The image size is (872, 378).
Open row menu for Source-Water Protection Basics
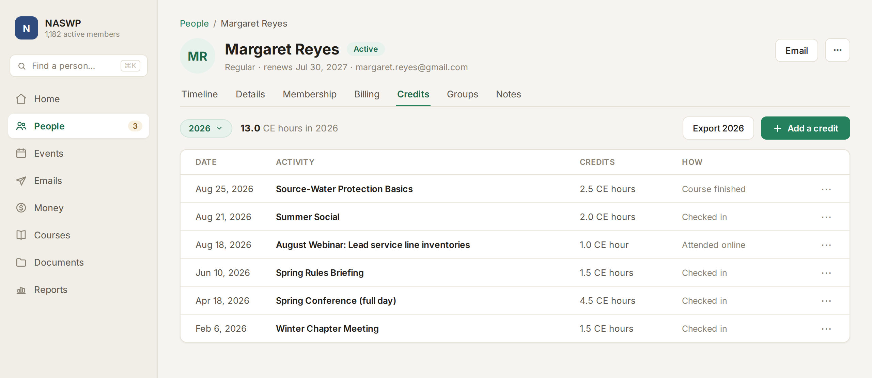point(826,189)
